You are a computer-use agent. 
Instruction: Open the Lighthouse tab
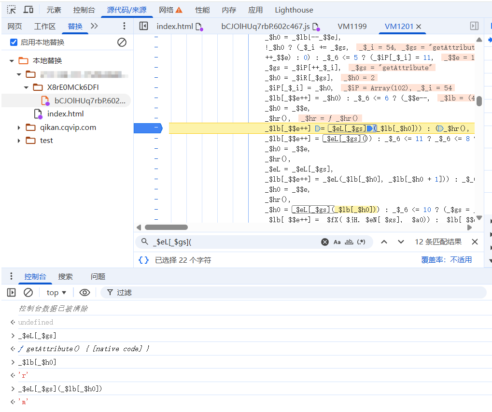point(294,10)
